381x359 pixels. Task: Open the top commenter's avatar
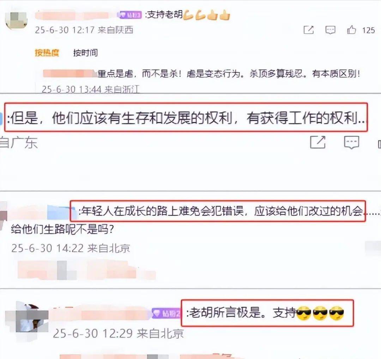click(16, 20)
